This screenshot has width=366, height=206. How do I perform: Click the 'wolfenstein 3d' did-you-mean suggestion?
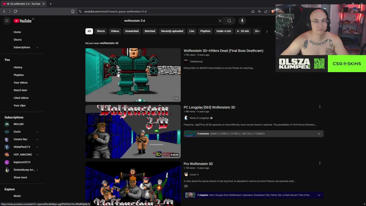pos(109,43)
